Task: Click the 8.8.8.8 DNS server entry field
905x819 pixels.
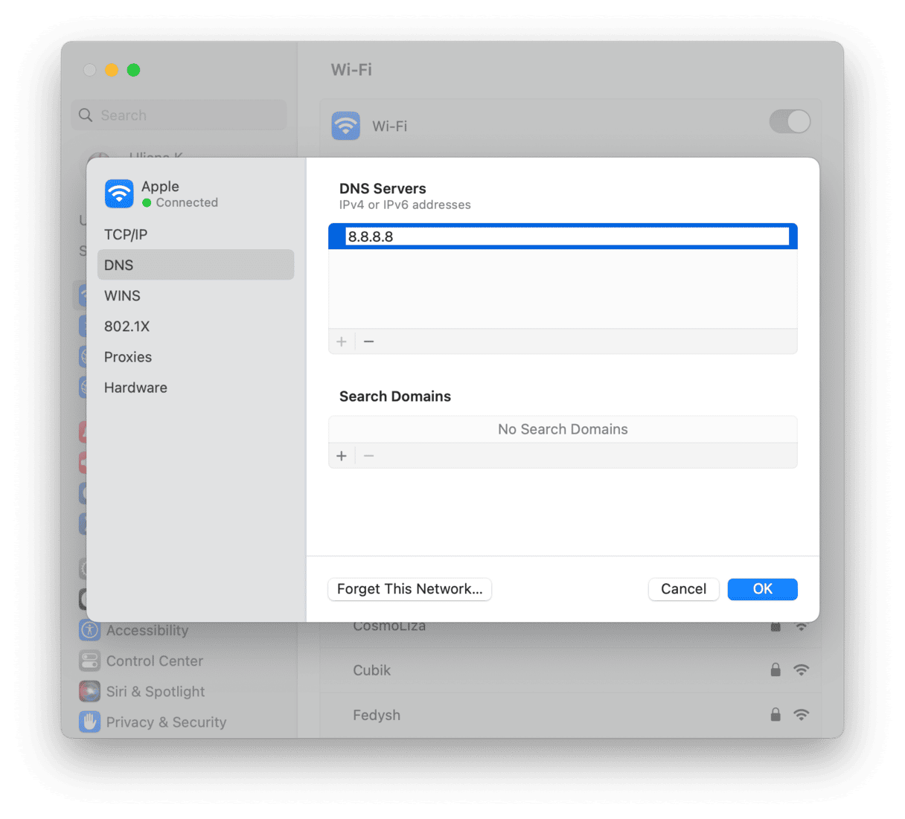Action: click(567, 237)
